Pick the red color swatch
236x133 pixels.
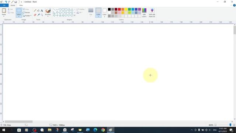click(119, 9)
